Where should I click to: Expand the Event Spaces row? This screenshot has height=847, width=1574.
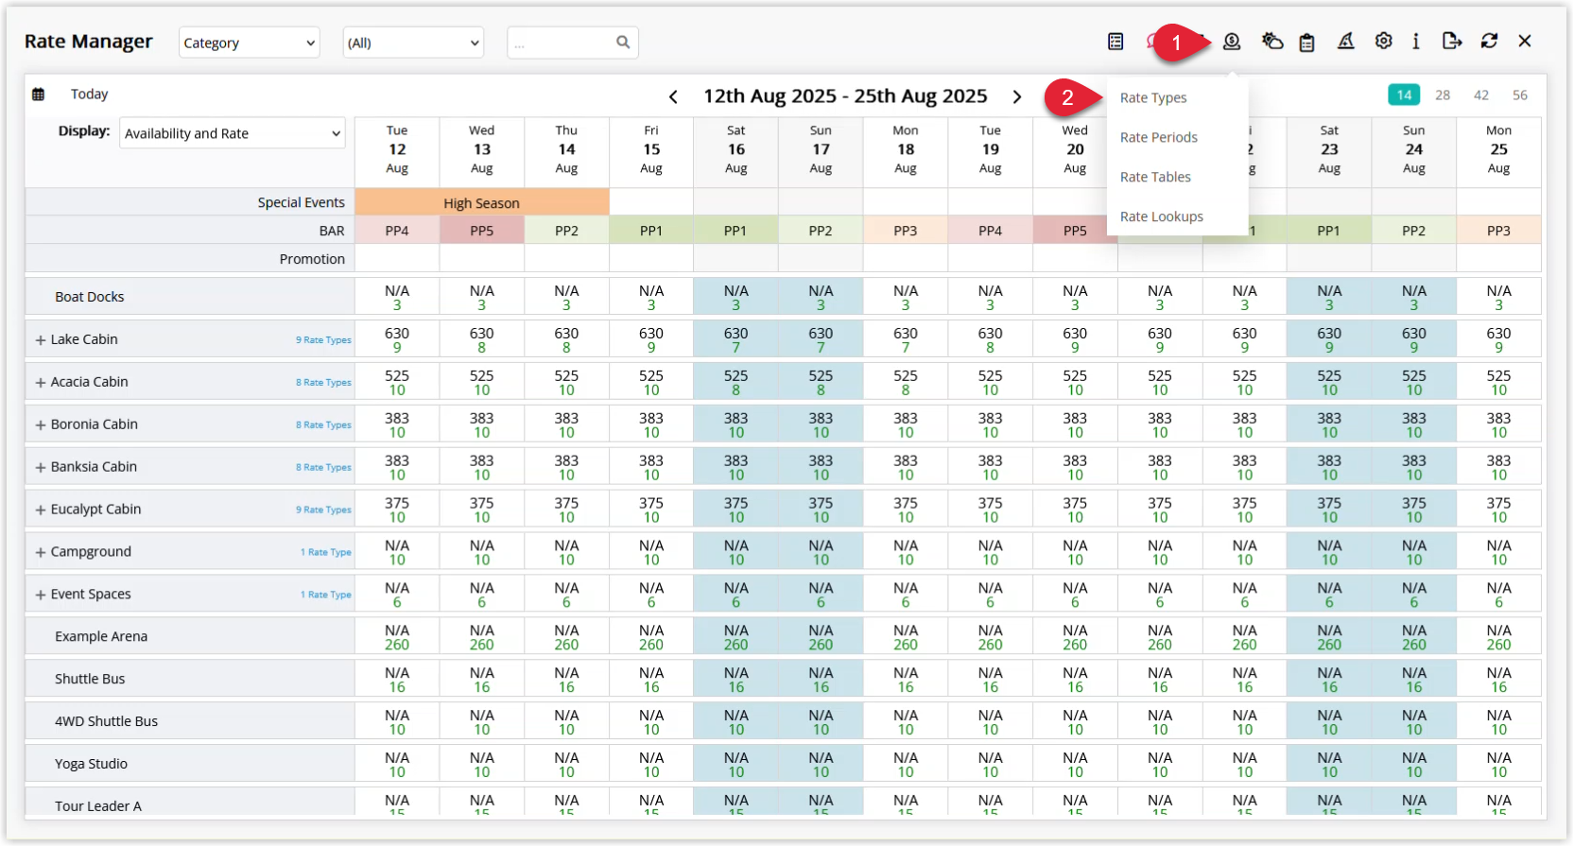tap(41, 596)
